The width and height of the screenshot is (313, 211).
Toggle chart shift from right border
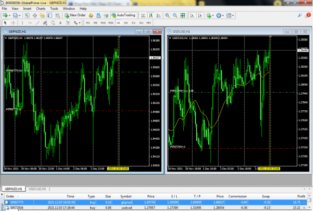coord(200,15)
